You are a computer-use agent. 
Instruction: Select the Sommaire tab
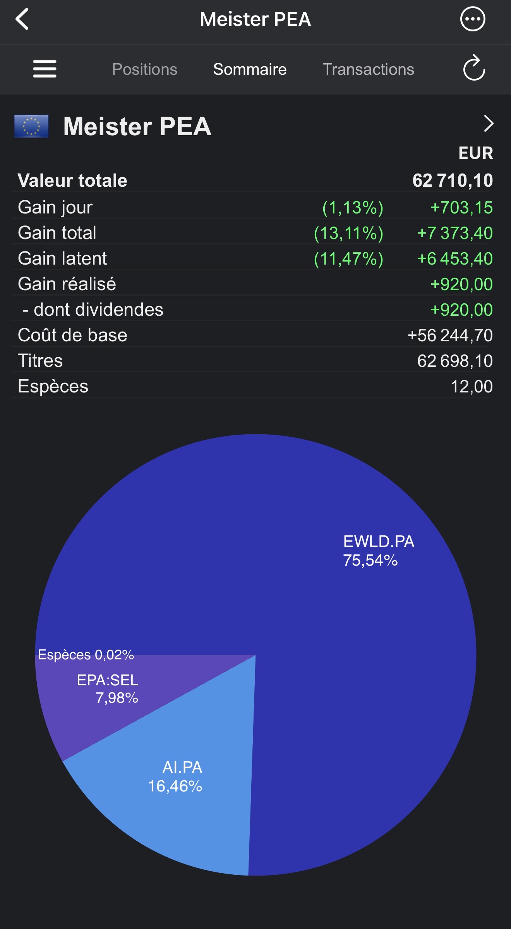250,69
